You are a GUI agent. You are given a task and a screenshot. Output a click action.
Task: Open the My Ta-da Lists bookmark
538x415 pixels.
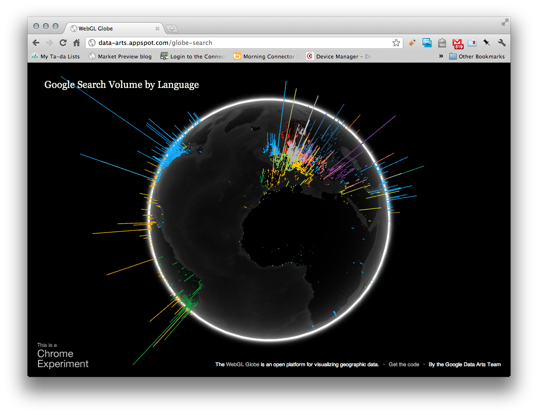point(57,56)
